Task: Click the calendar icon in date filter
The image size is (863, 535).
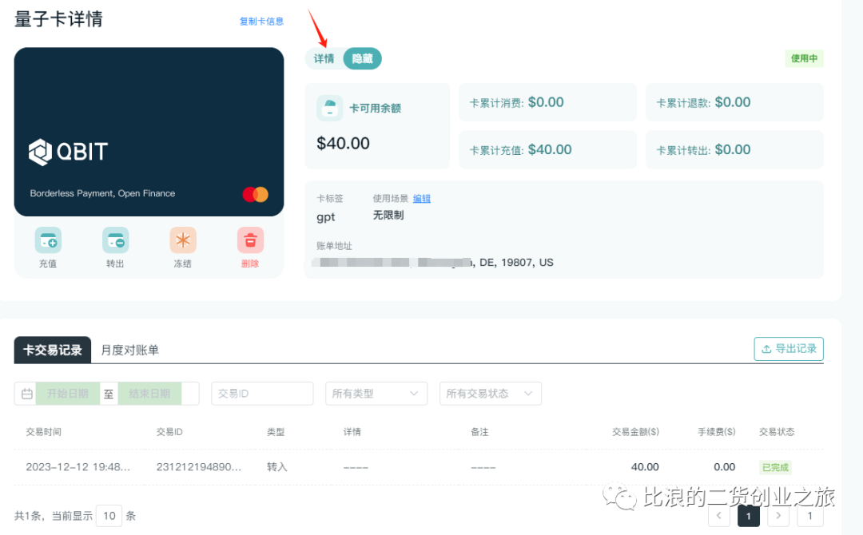Action: click(27, 394)
